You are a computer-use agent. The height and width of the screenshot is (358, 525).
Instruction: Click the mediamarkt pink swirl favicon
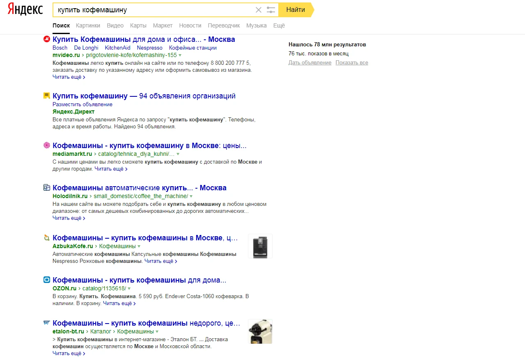coord(46,146)
